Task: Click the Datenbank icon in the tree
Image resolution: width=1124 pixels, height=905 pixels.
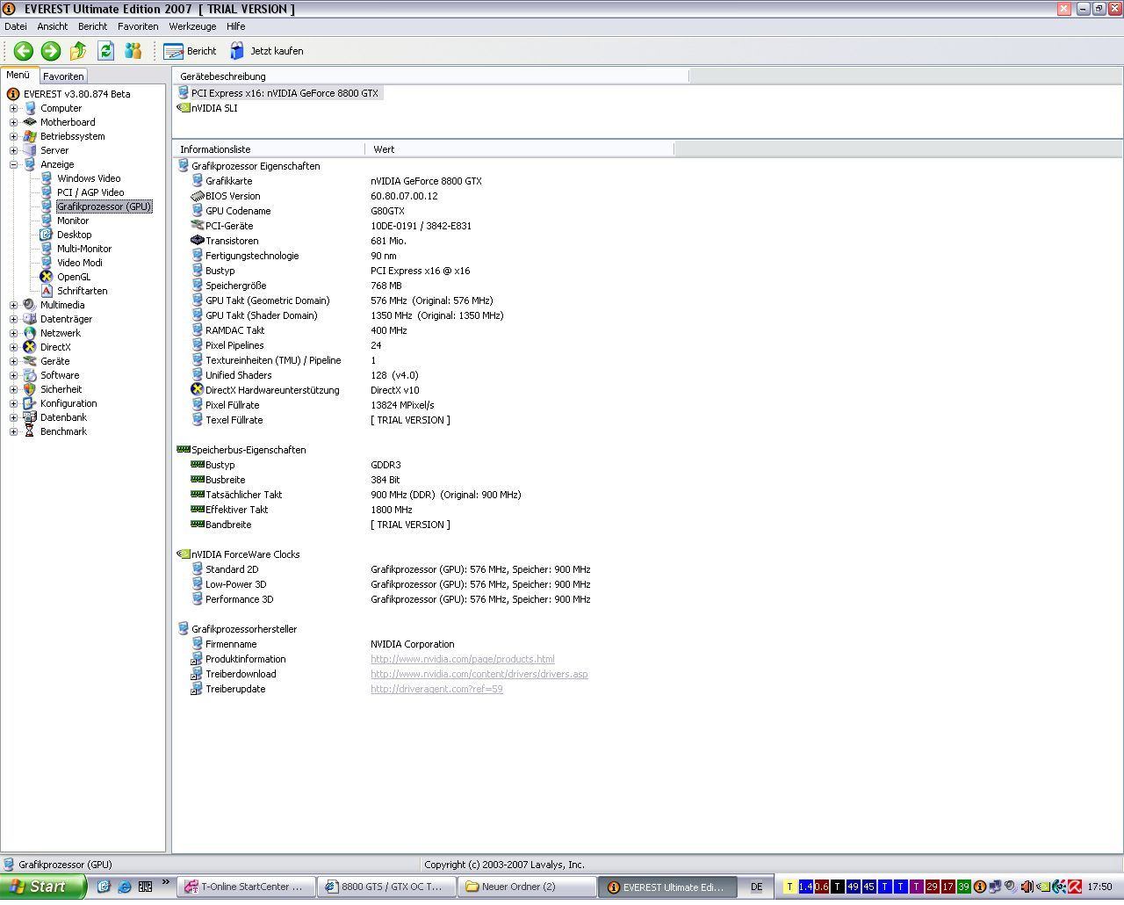Action: [x=29, y=417]
